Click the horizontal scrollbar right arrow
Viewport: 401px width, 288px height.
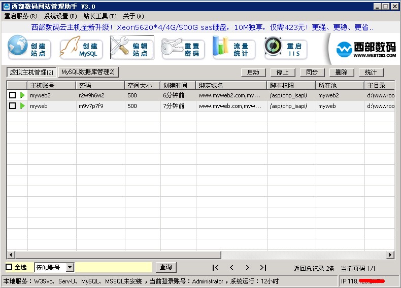coord(390,255)
